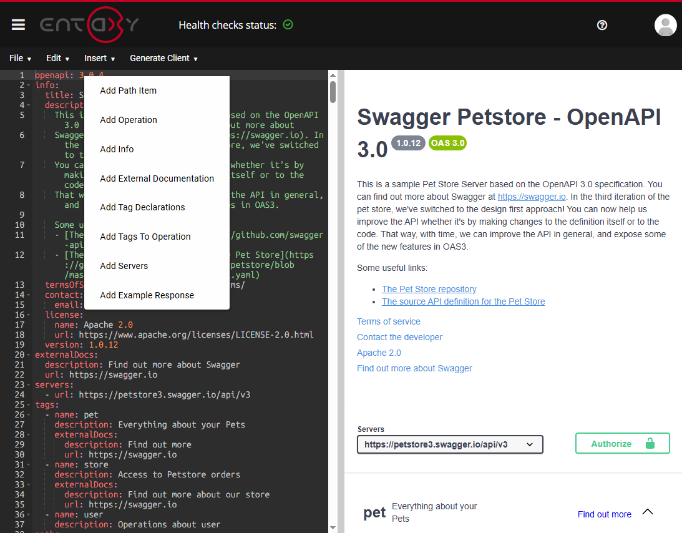
Task: Collapse the pet tag section chevron
Action: [648, 512]
